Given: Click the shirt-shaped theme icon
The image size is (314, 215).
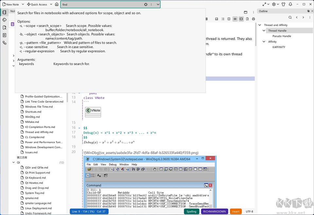Looking at the screenshot, I should tap(283, 4).
